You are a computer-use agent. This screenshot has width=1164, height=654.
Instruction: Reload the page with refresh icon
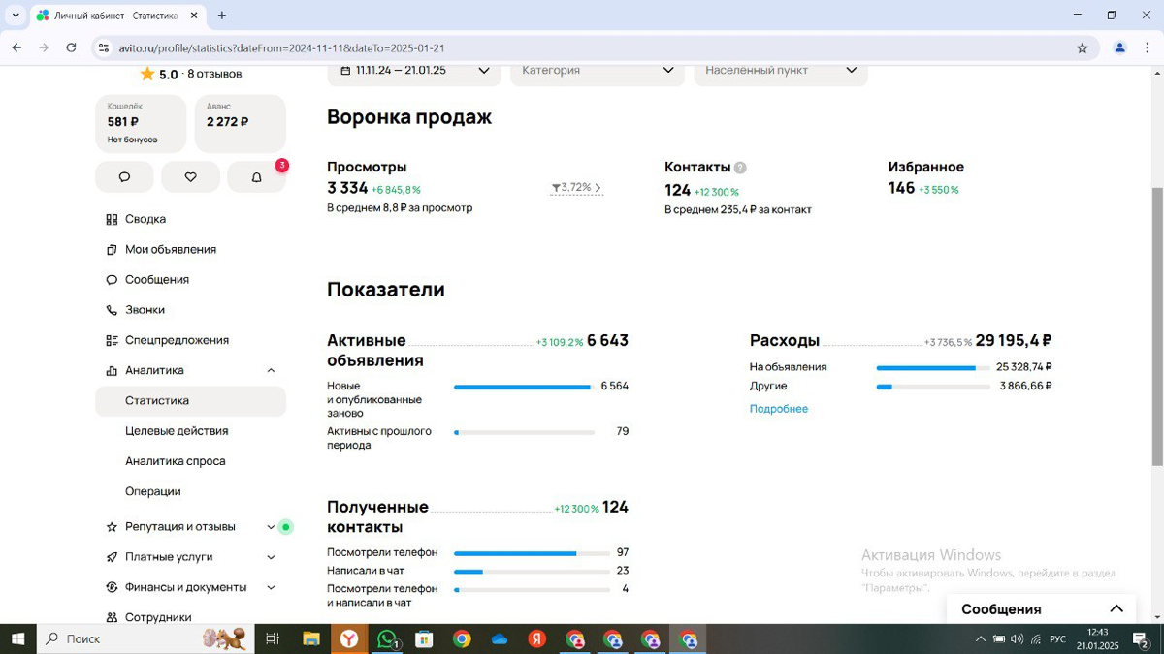click(71, 47)
